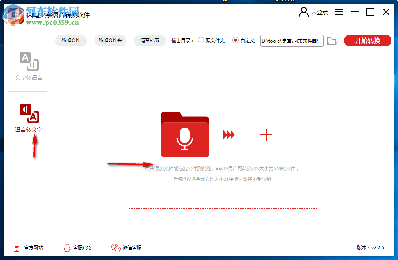
Task: Select the 自定义 output option
Action: [x=236, y=41]
